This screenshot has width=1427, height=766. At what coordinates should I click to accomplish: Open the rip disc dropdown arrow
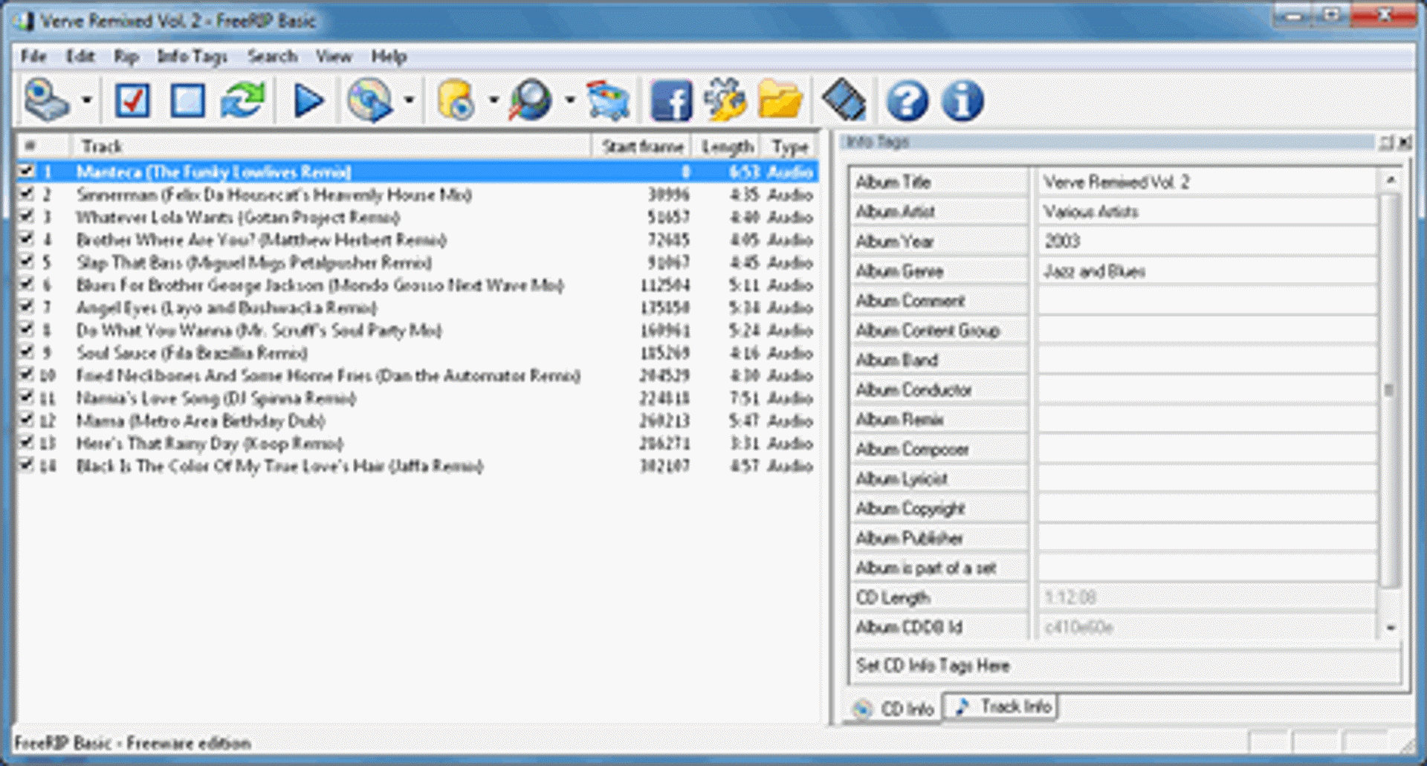pos(409,100)
